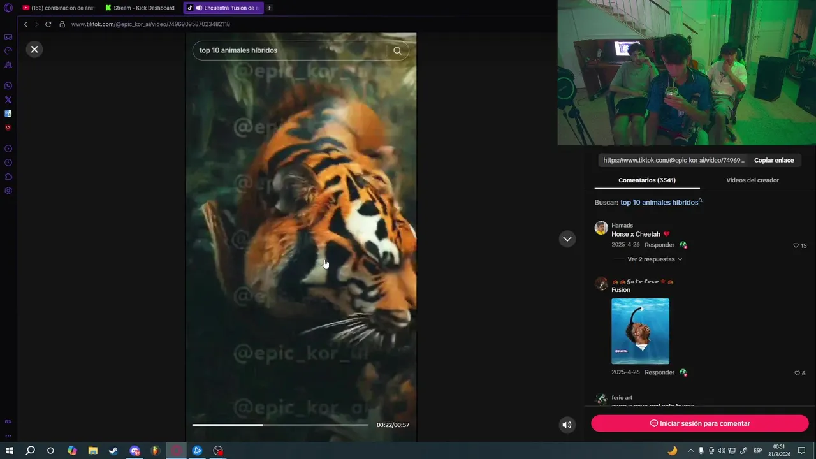
Task: Reply to Gato Loco's Fusion comment
Action: point(659,372)
